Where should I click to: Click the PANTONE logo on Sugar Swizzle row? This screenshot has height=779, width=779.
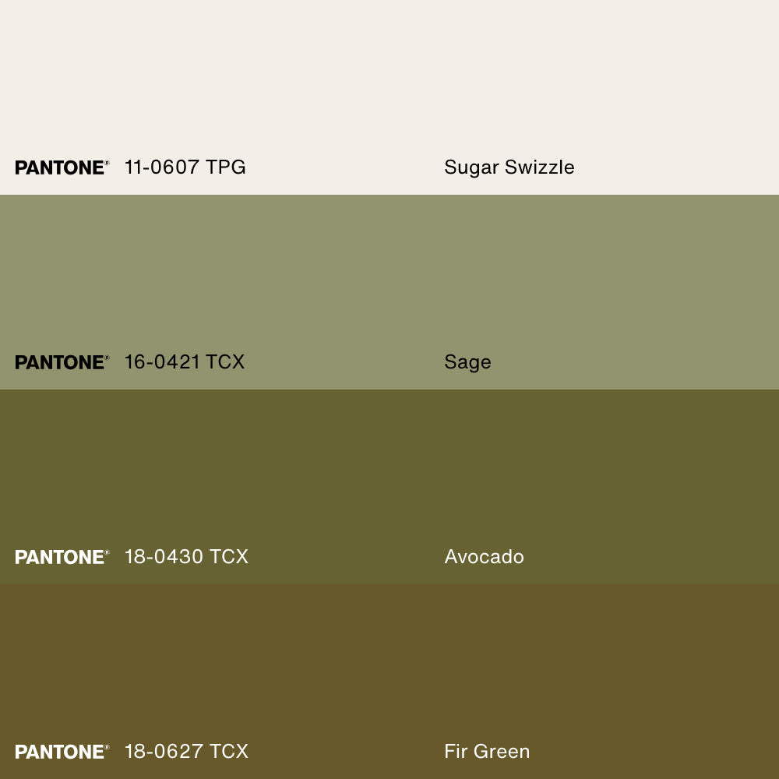pos(59,167)
